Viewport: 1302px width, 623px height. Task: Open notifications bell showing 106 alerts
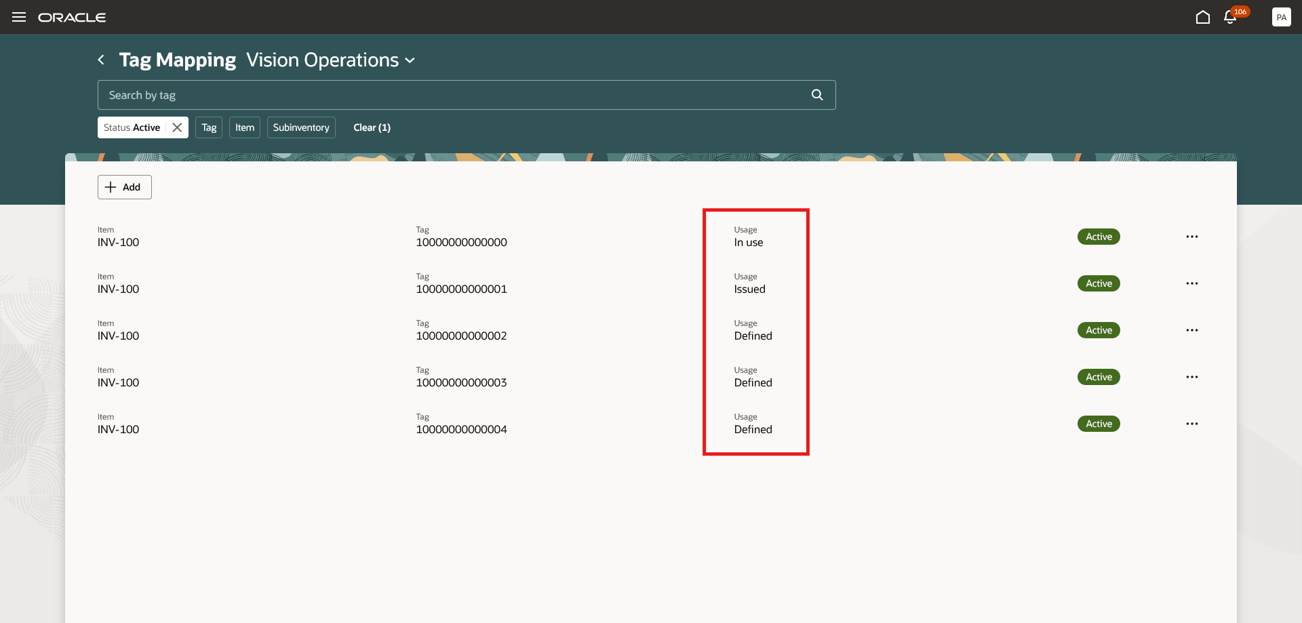coord(1229,17)
